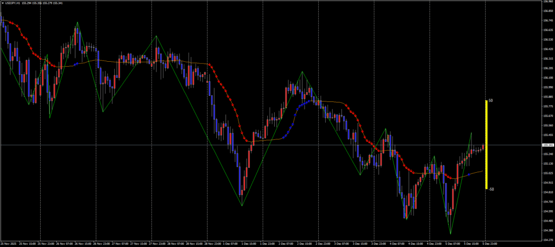Select the 25 Nov 2025 time label
Viewport: 555px width, 247px height.
[10, 244]
